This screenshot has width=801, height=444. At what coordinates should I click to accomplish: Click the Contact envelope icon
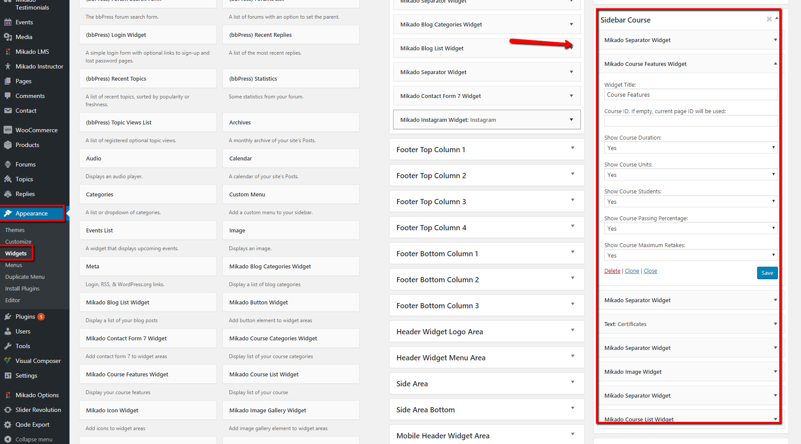pos(8,111)
